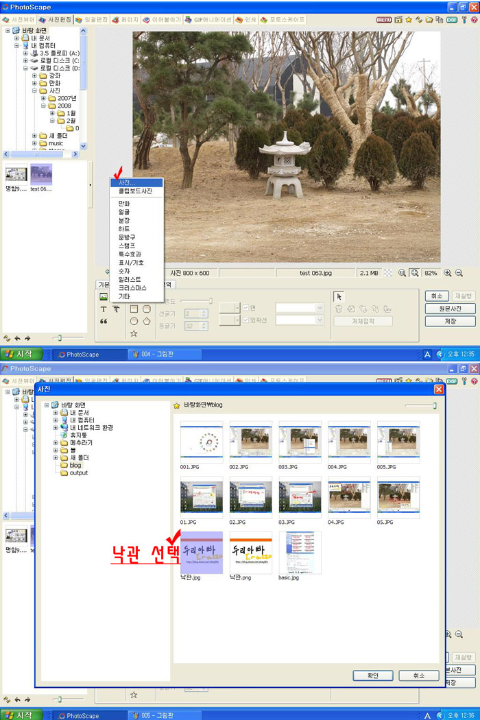Click the red MENU icon in the upper PhotoScape window

coord(384,20)
